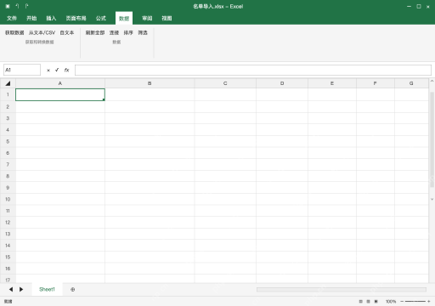Click 自文本 (From Text) button
The height and width of the screenshot is (306, 435).
[x=67, y=32]
